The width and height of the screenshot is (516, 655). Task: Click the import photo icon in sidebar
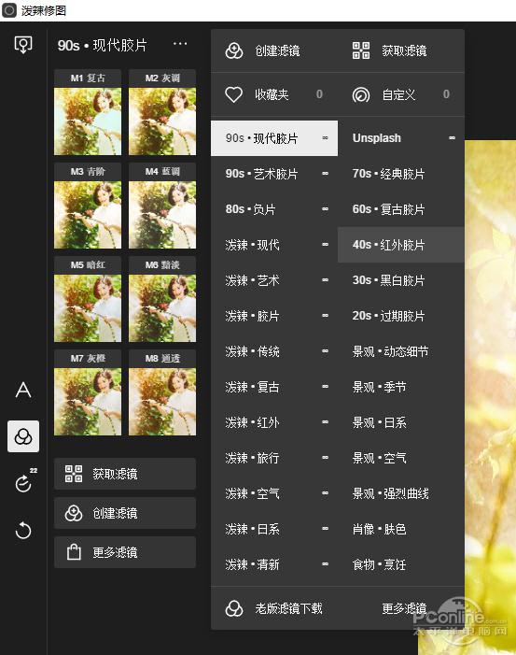click(x=23, y=45)
